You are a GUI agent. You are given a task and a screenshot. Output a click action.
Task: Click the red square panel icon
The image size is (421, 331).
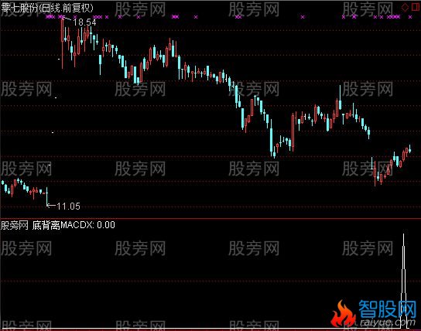click(415, 7)
